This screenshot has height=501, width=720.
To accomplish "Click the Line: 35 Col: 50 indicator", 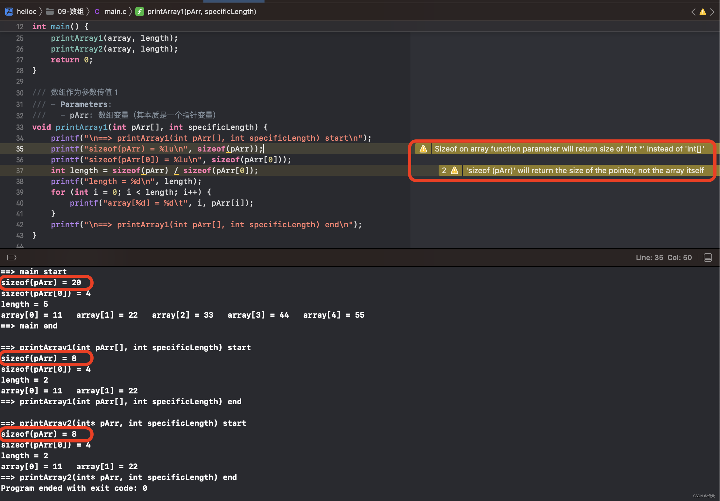I will pyautogui.click(x=664, y=258).
